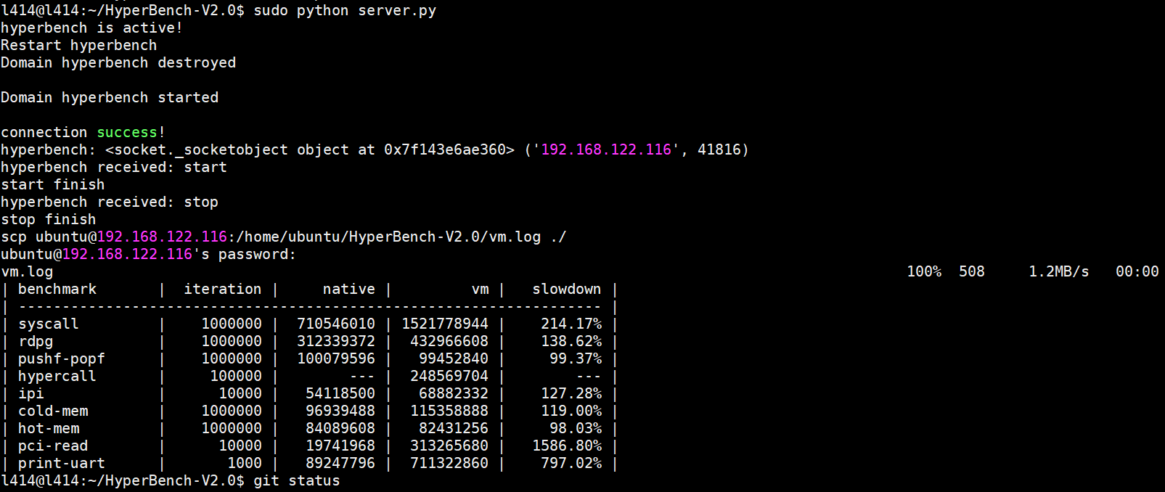Select the 'syscall' benchmark row name
This screenshot has height=492, width=1165.
tap(48, 324)
